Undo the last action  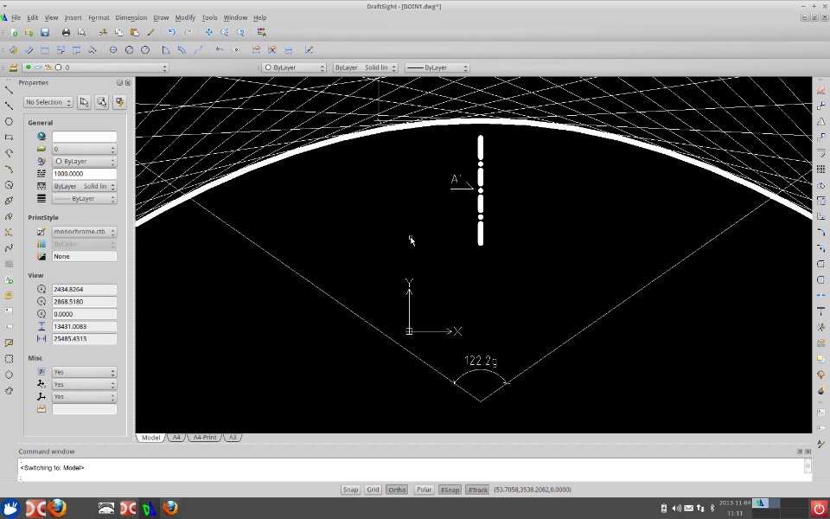(171, 32)
